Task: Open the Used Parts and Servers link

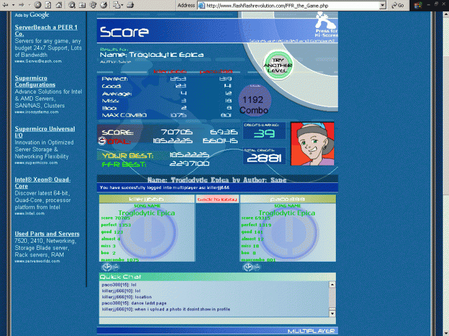Action: pos(47,234)
